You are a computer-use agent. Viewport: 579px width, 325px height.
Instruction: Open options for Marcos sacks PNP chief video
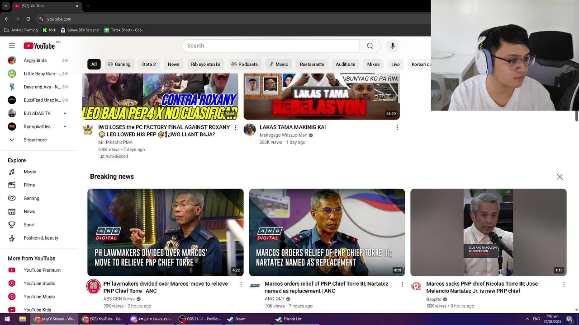pyautogui.click(x=564, y=284)
